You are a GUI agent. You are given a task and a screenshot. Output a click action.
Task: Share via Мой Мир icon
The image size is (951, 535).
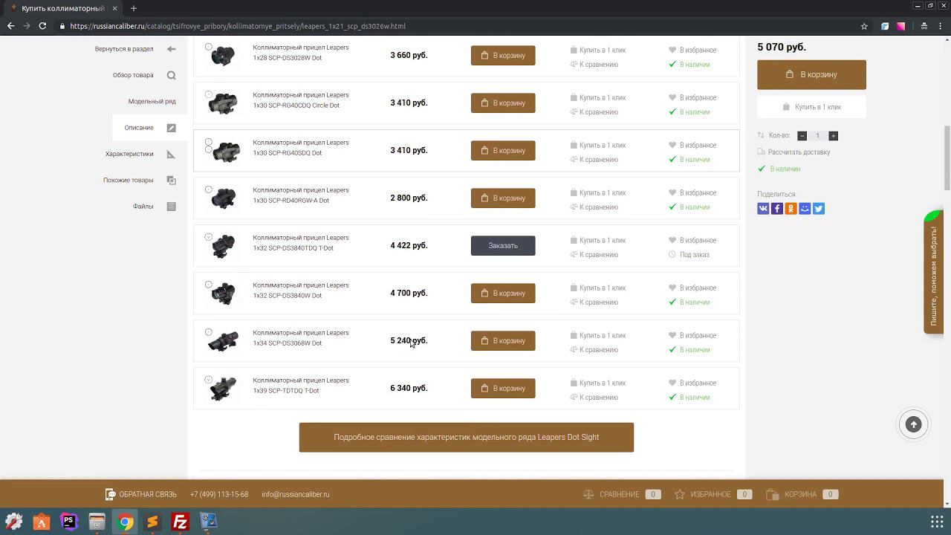tap(805, 209)
